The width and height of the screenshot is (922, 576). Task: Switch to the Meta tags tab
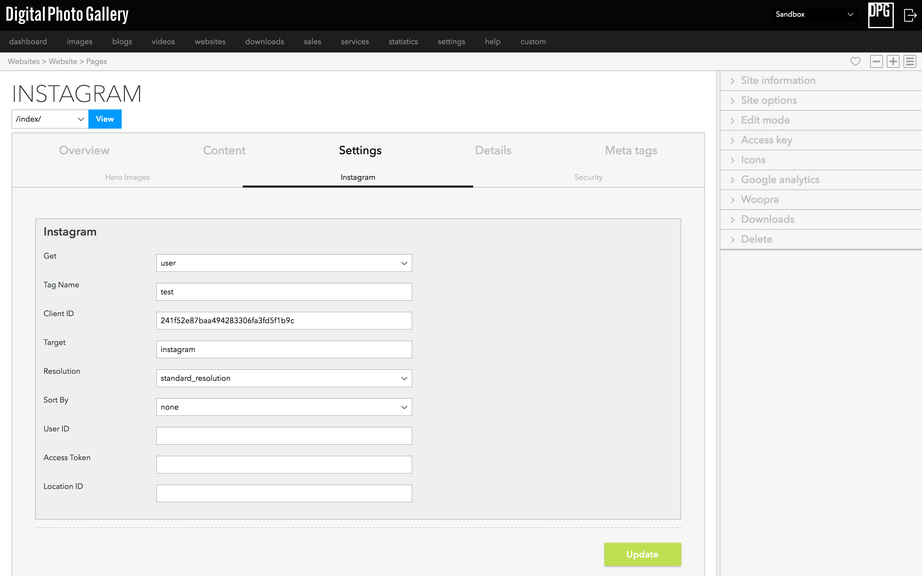[x=631, y=150]
